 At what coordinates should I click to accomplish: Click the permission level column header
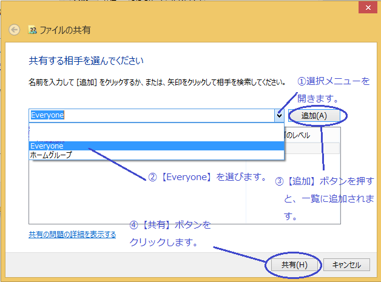303,134
